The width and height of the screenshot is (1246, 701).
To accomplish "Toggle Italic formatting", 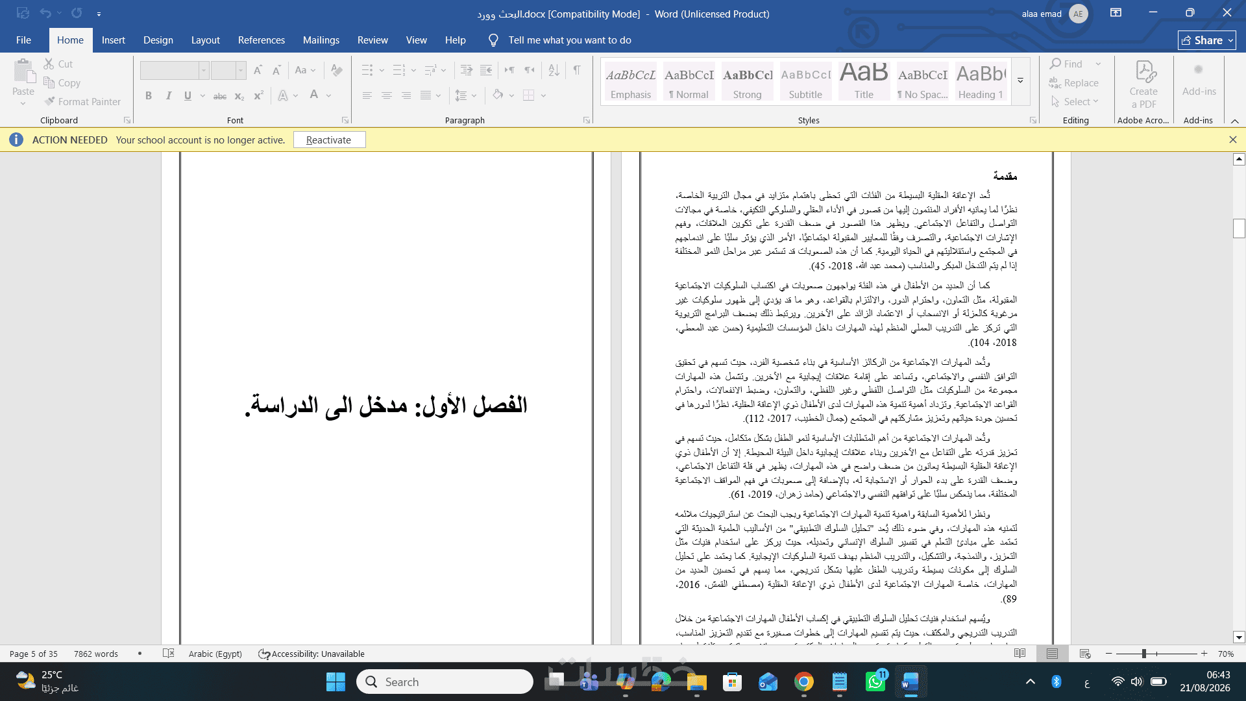I will click(169, 95).
